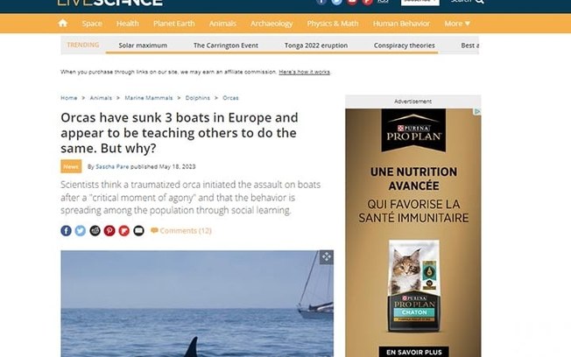Viewport: 571px width, 357px height.
Task: Follow the Marine Mammals breadcrumb link
Action: 149,98
